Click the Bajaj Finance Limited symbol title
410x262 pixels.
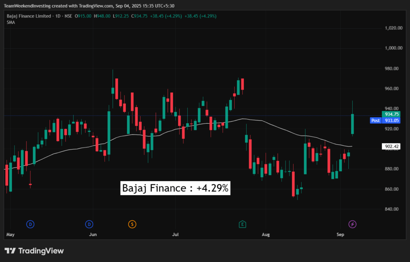29,16
